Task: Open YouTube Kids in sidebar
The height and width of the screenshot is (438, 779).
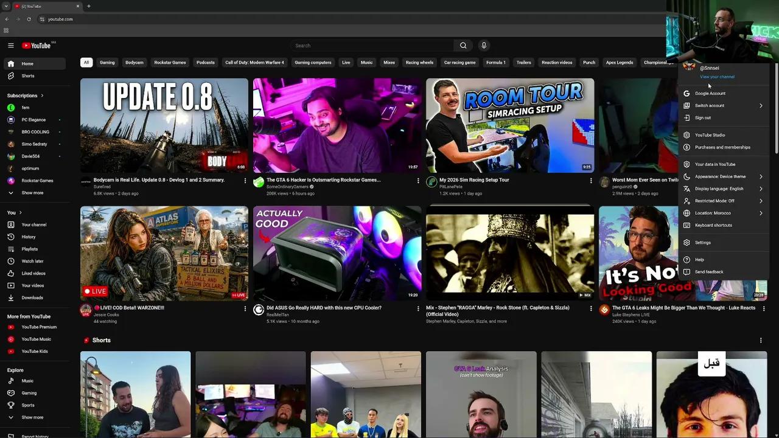Action: pos(36,351)
